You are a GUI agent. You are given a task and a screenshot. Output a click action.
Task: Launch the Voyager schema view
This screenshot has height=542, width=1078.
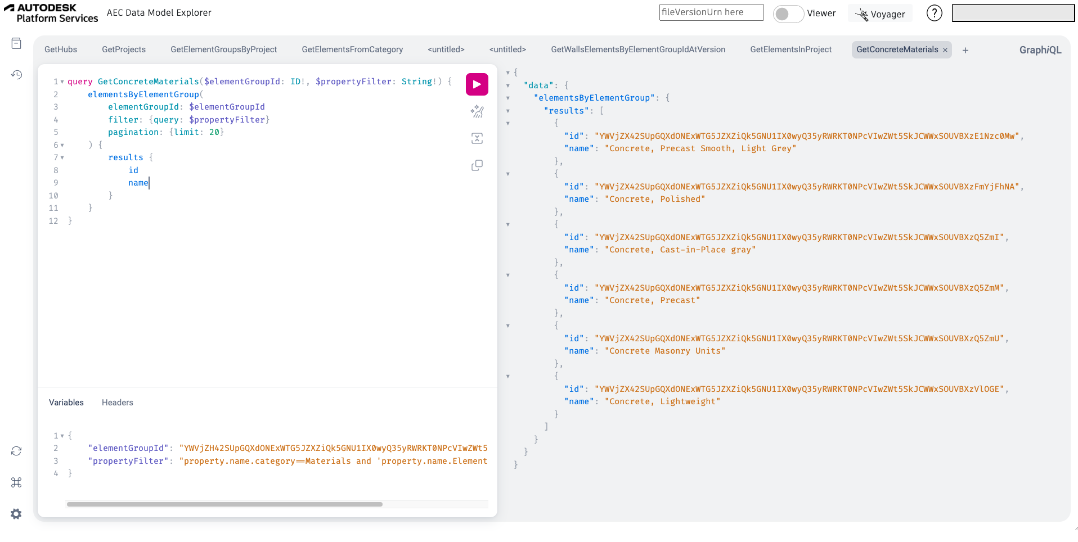pos(881,14)
